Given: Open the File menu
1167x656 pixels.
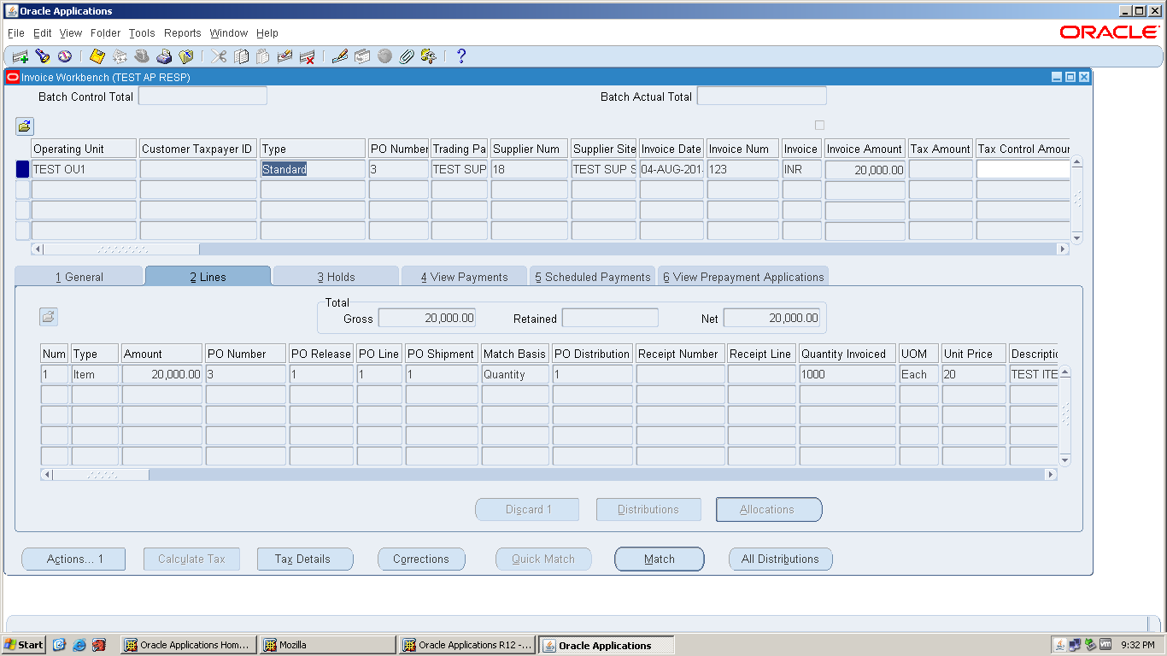Looking at the screenshot, I should pos(15,33).
